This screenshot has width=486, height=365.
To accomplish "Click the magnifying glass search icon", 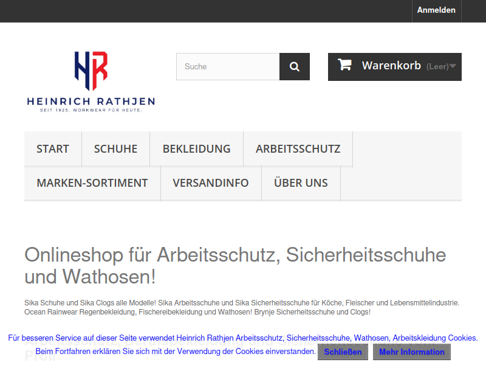I will [295, 67].
